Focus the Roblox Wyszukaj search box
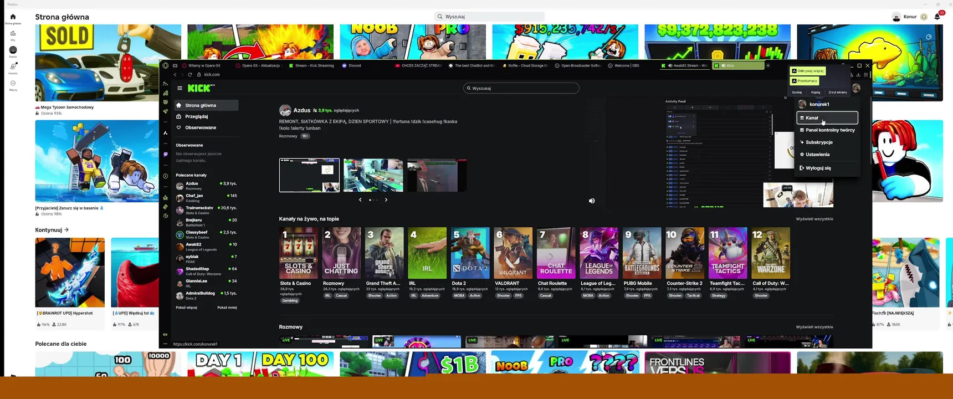Screen dimensions: 953x399 490,17
